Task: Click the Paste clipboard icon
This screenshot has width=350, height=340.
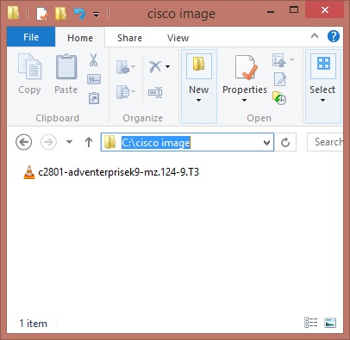Action: (x=66, y=66)
